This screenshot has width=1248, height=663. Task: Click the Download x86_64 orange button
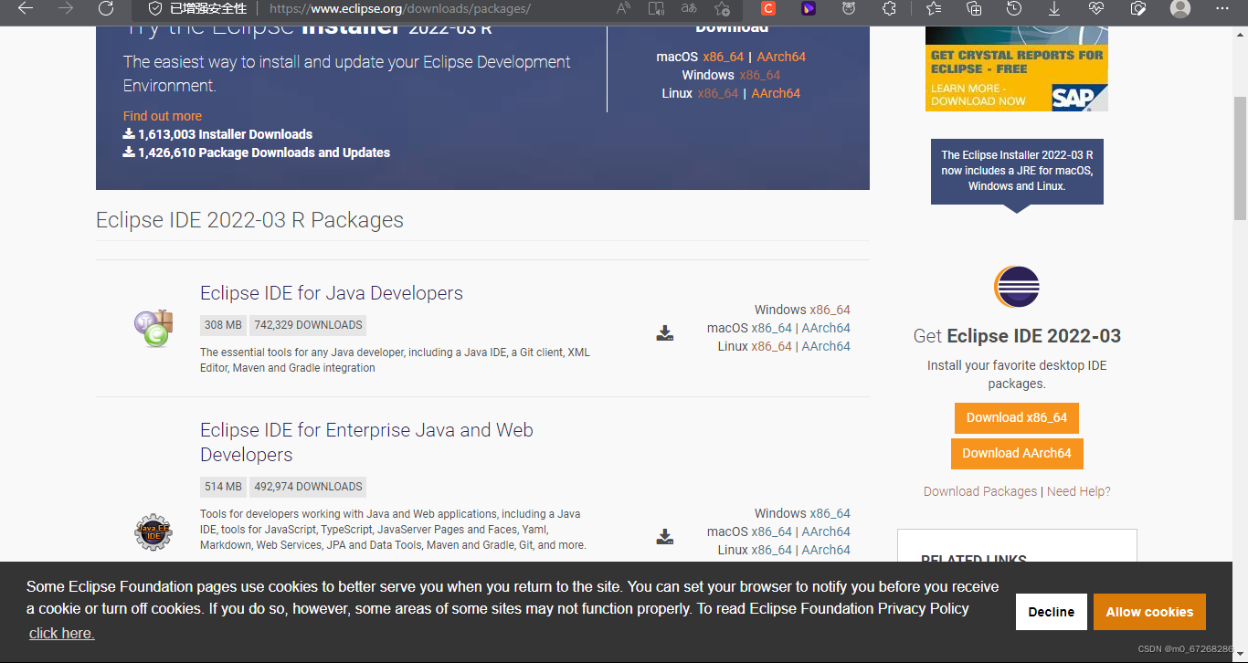click(1017, 417)
